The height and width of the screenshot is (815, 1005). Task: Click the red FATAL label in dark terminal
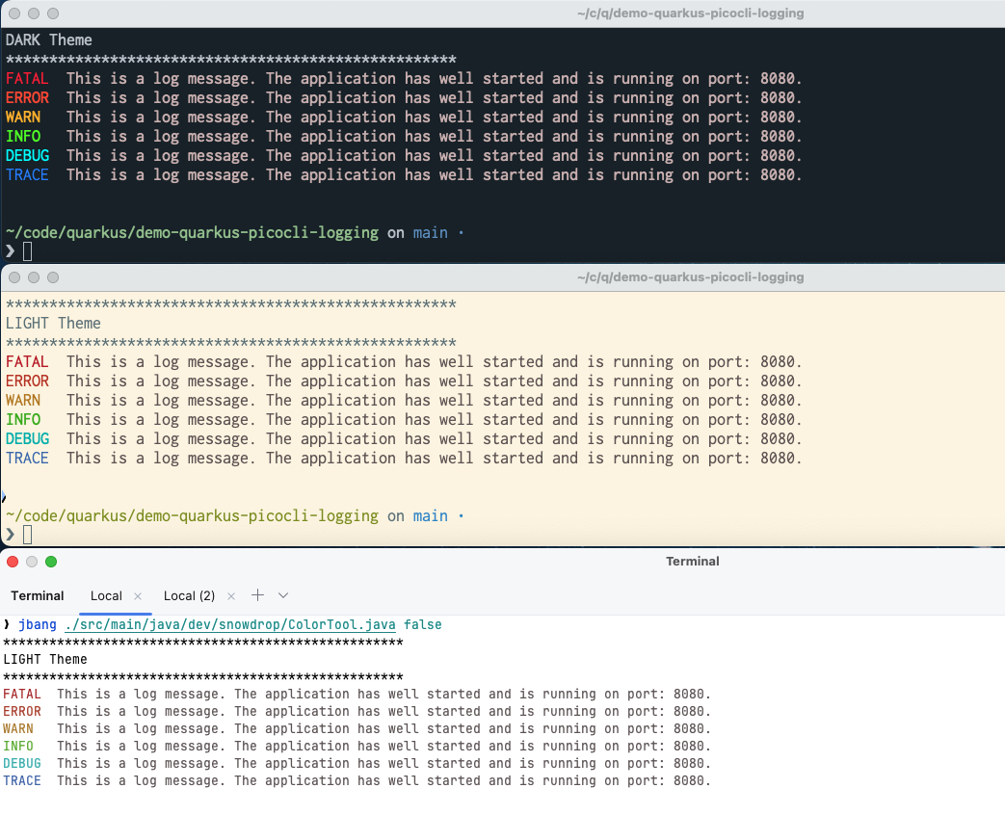tap(26, 78)
